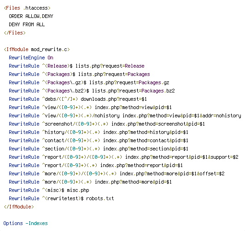The image size is (245, 231).
Task: Click the robots.txt rewrite target
Action: [100, 198]
